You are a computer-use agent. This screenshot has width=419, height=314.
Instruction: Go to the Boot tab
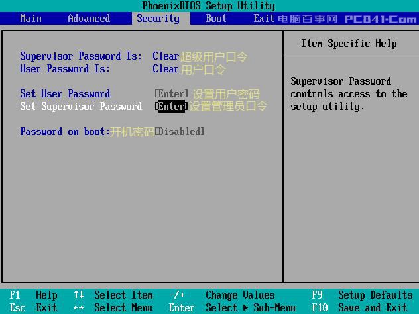point(216,19)
